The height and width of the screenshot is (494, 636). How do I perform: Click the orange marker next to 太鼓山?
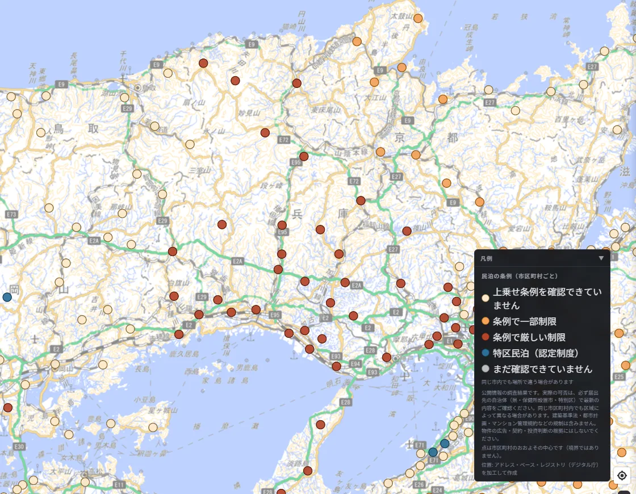pos(418,18)
